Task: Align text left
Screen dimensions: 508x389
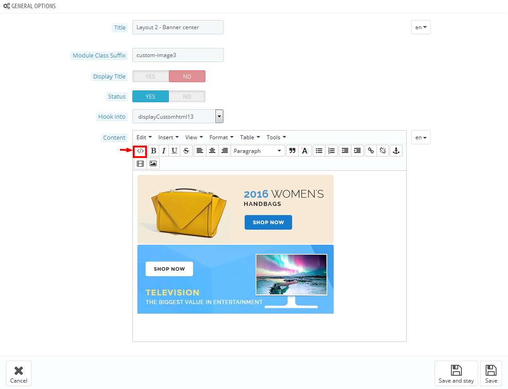Action: 200,151
